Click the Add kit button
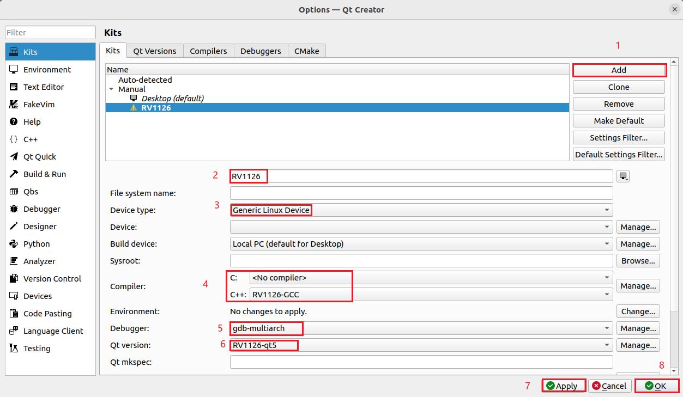The height and width of the screenshot is (397, 683). coord(619,70)
